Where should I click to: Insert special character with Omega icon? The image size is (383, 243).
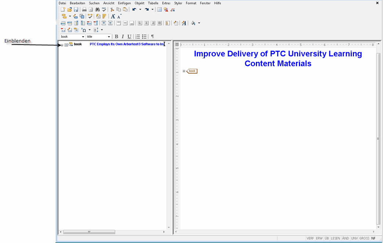click(84, 30)
